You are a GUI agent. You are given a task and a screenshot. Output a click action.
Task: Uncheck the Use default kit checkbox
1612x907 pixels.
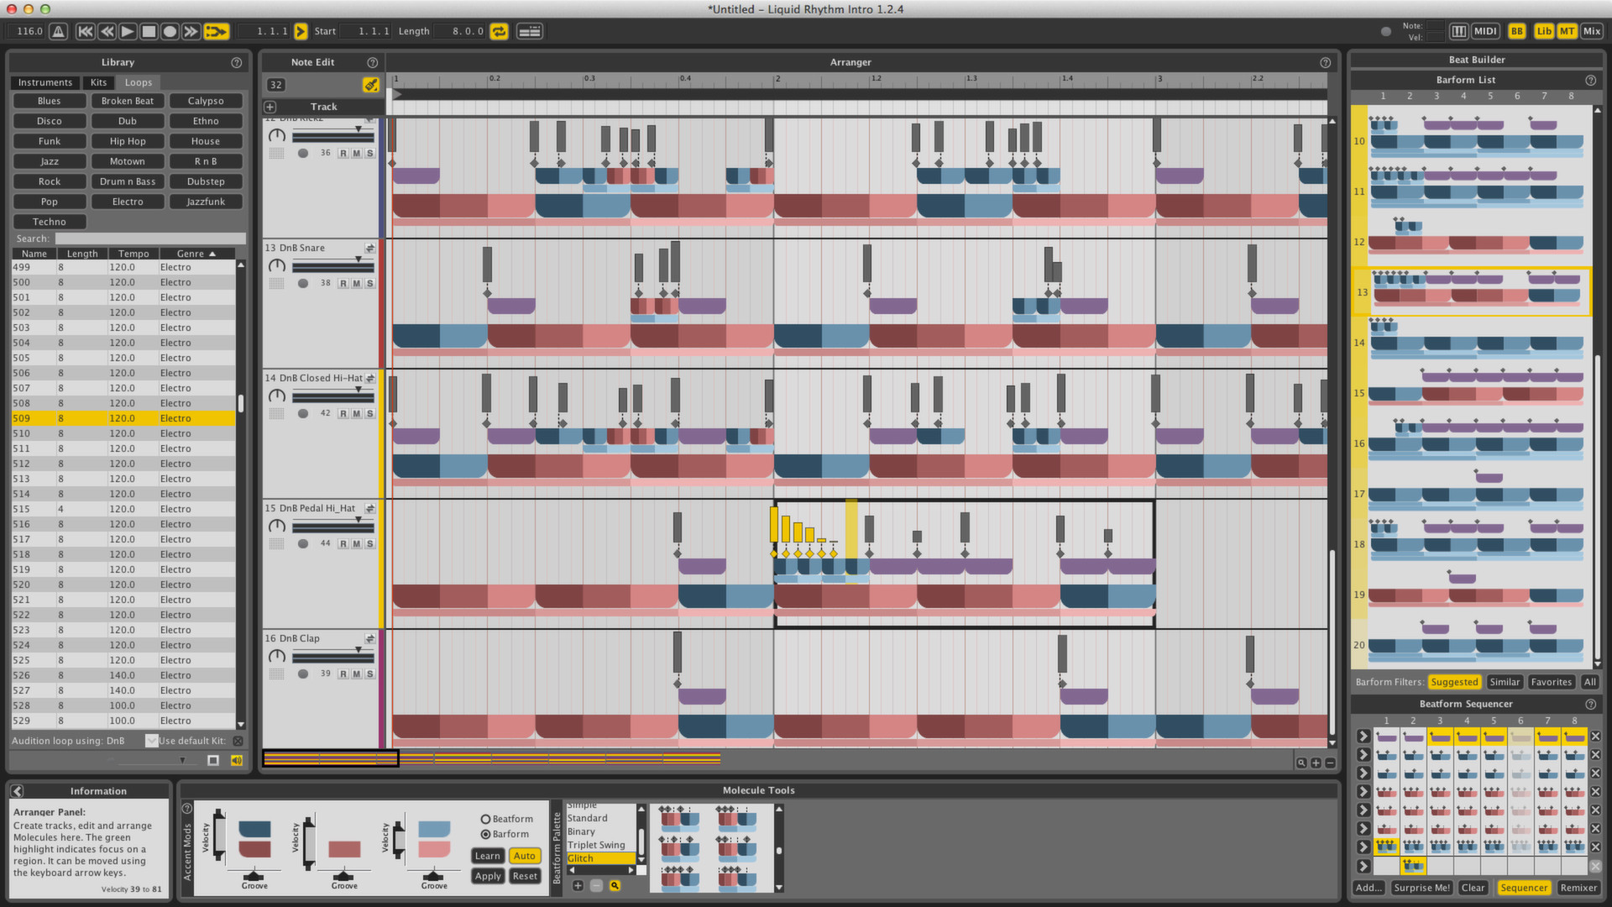click(x=152, y=741)
